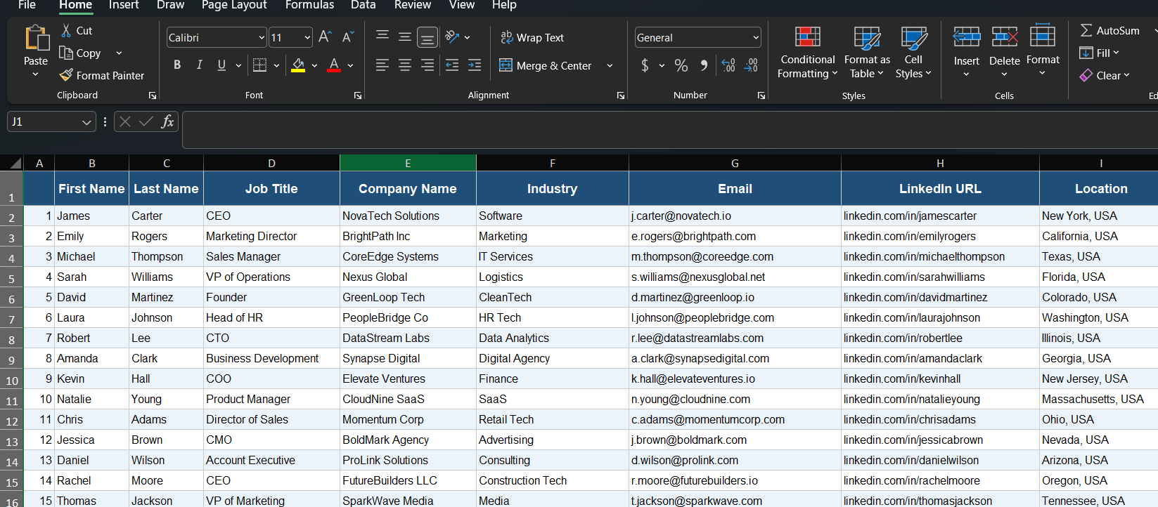Apply the red font color
This screenshot has height=507, width=1158.
click(x=334, y=65)
